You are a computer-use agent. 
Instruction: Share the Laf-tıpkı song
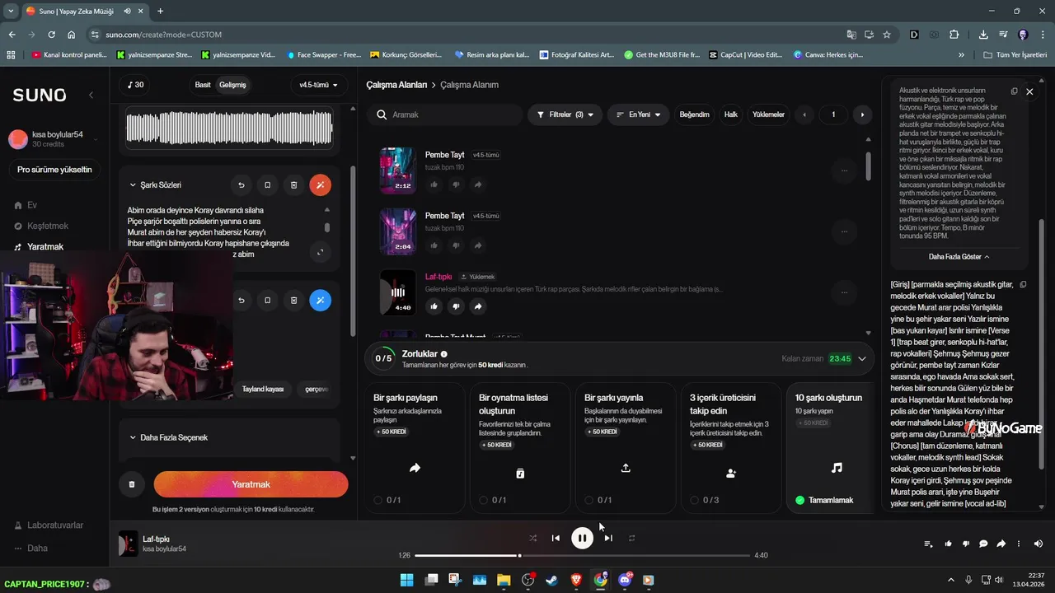[x=478, y=306]
